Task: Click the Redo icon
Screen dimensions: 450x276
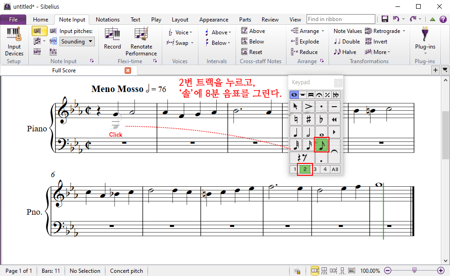Action: tap(413, 19)
